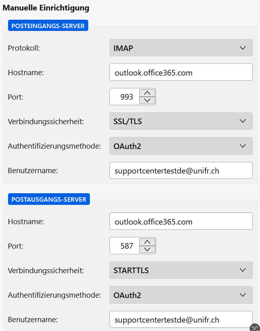This screenshot has height=331, width=260.
Task: Decrease the outgoing server port 587
Action: [x=147, y=249]
